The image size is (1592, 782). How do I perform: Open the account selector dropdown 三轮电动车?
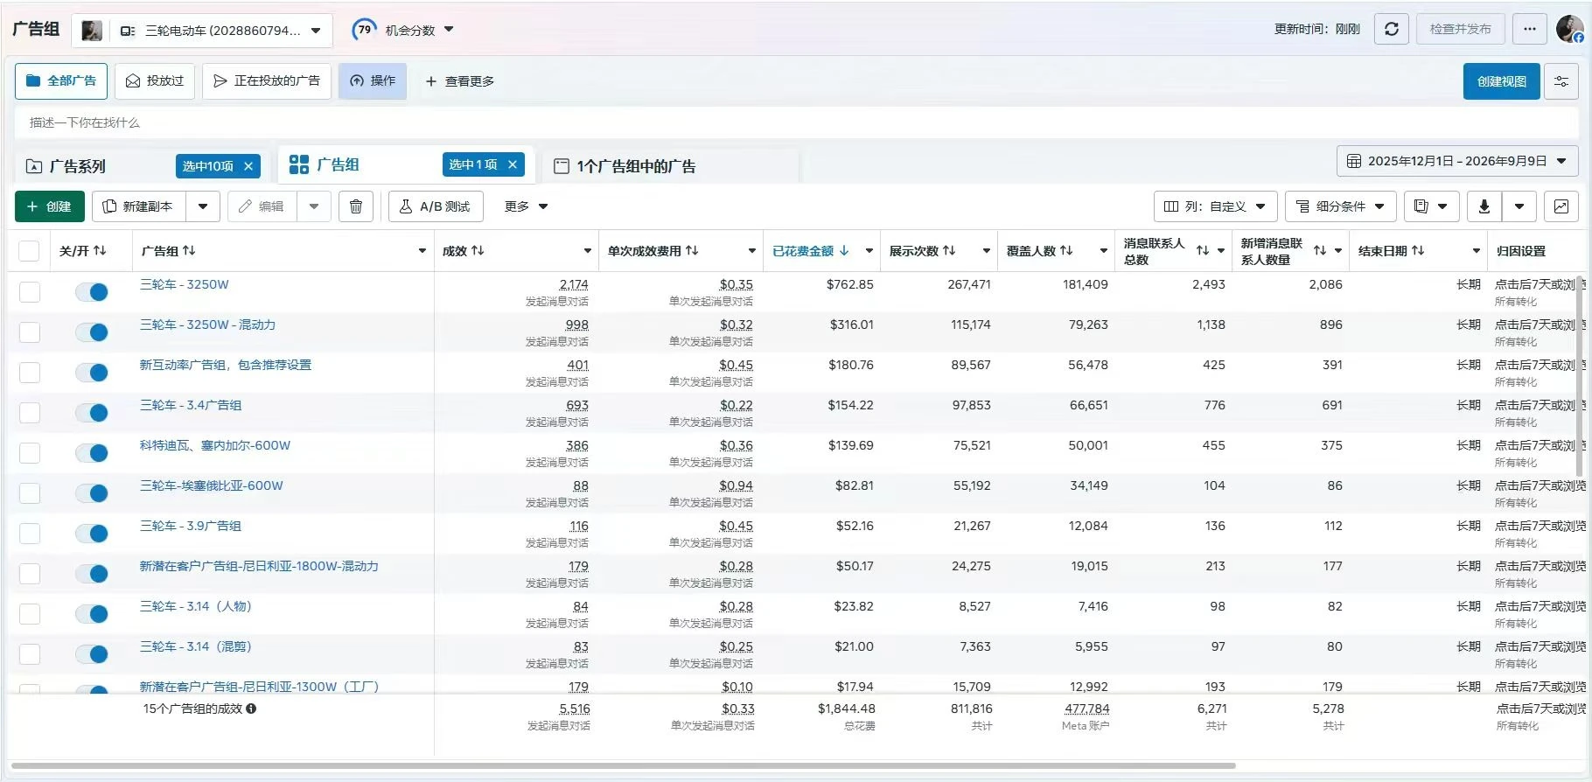pyautogui.click(x=203, y=31)
